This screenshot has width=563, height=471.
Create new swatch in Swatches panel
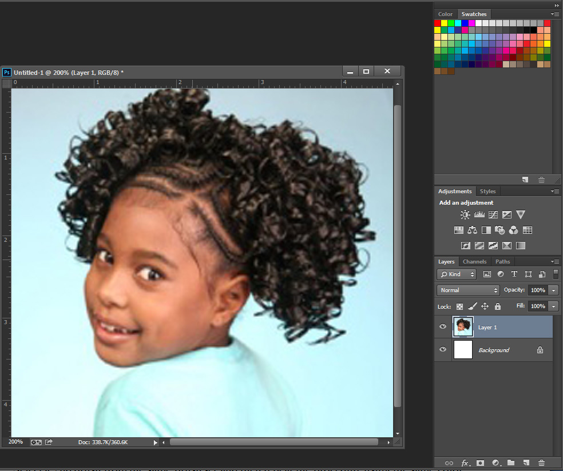pyautogui.click(x=525, y=179)
